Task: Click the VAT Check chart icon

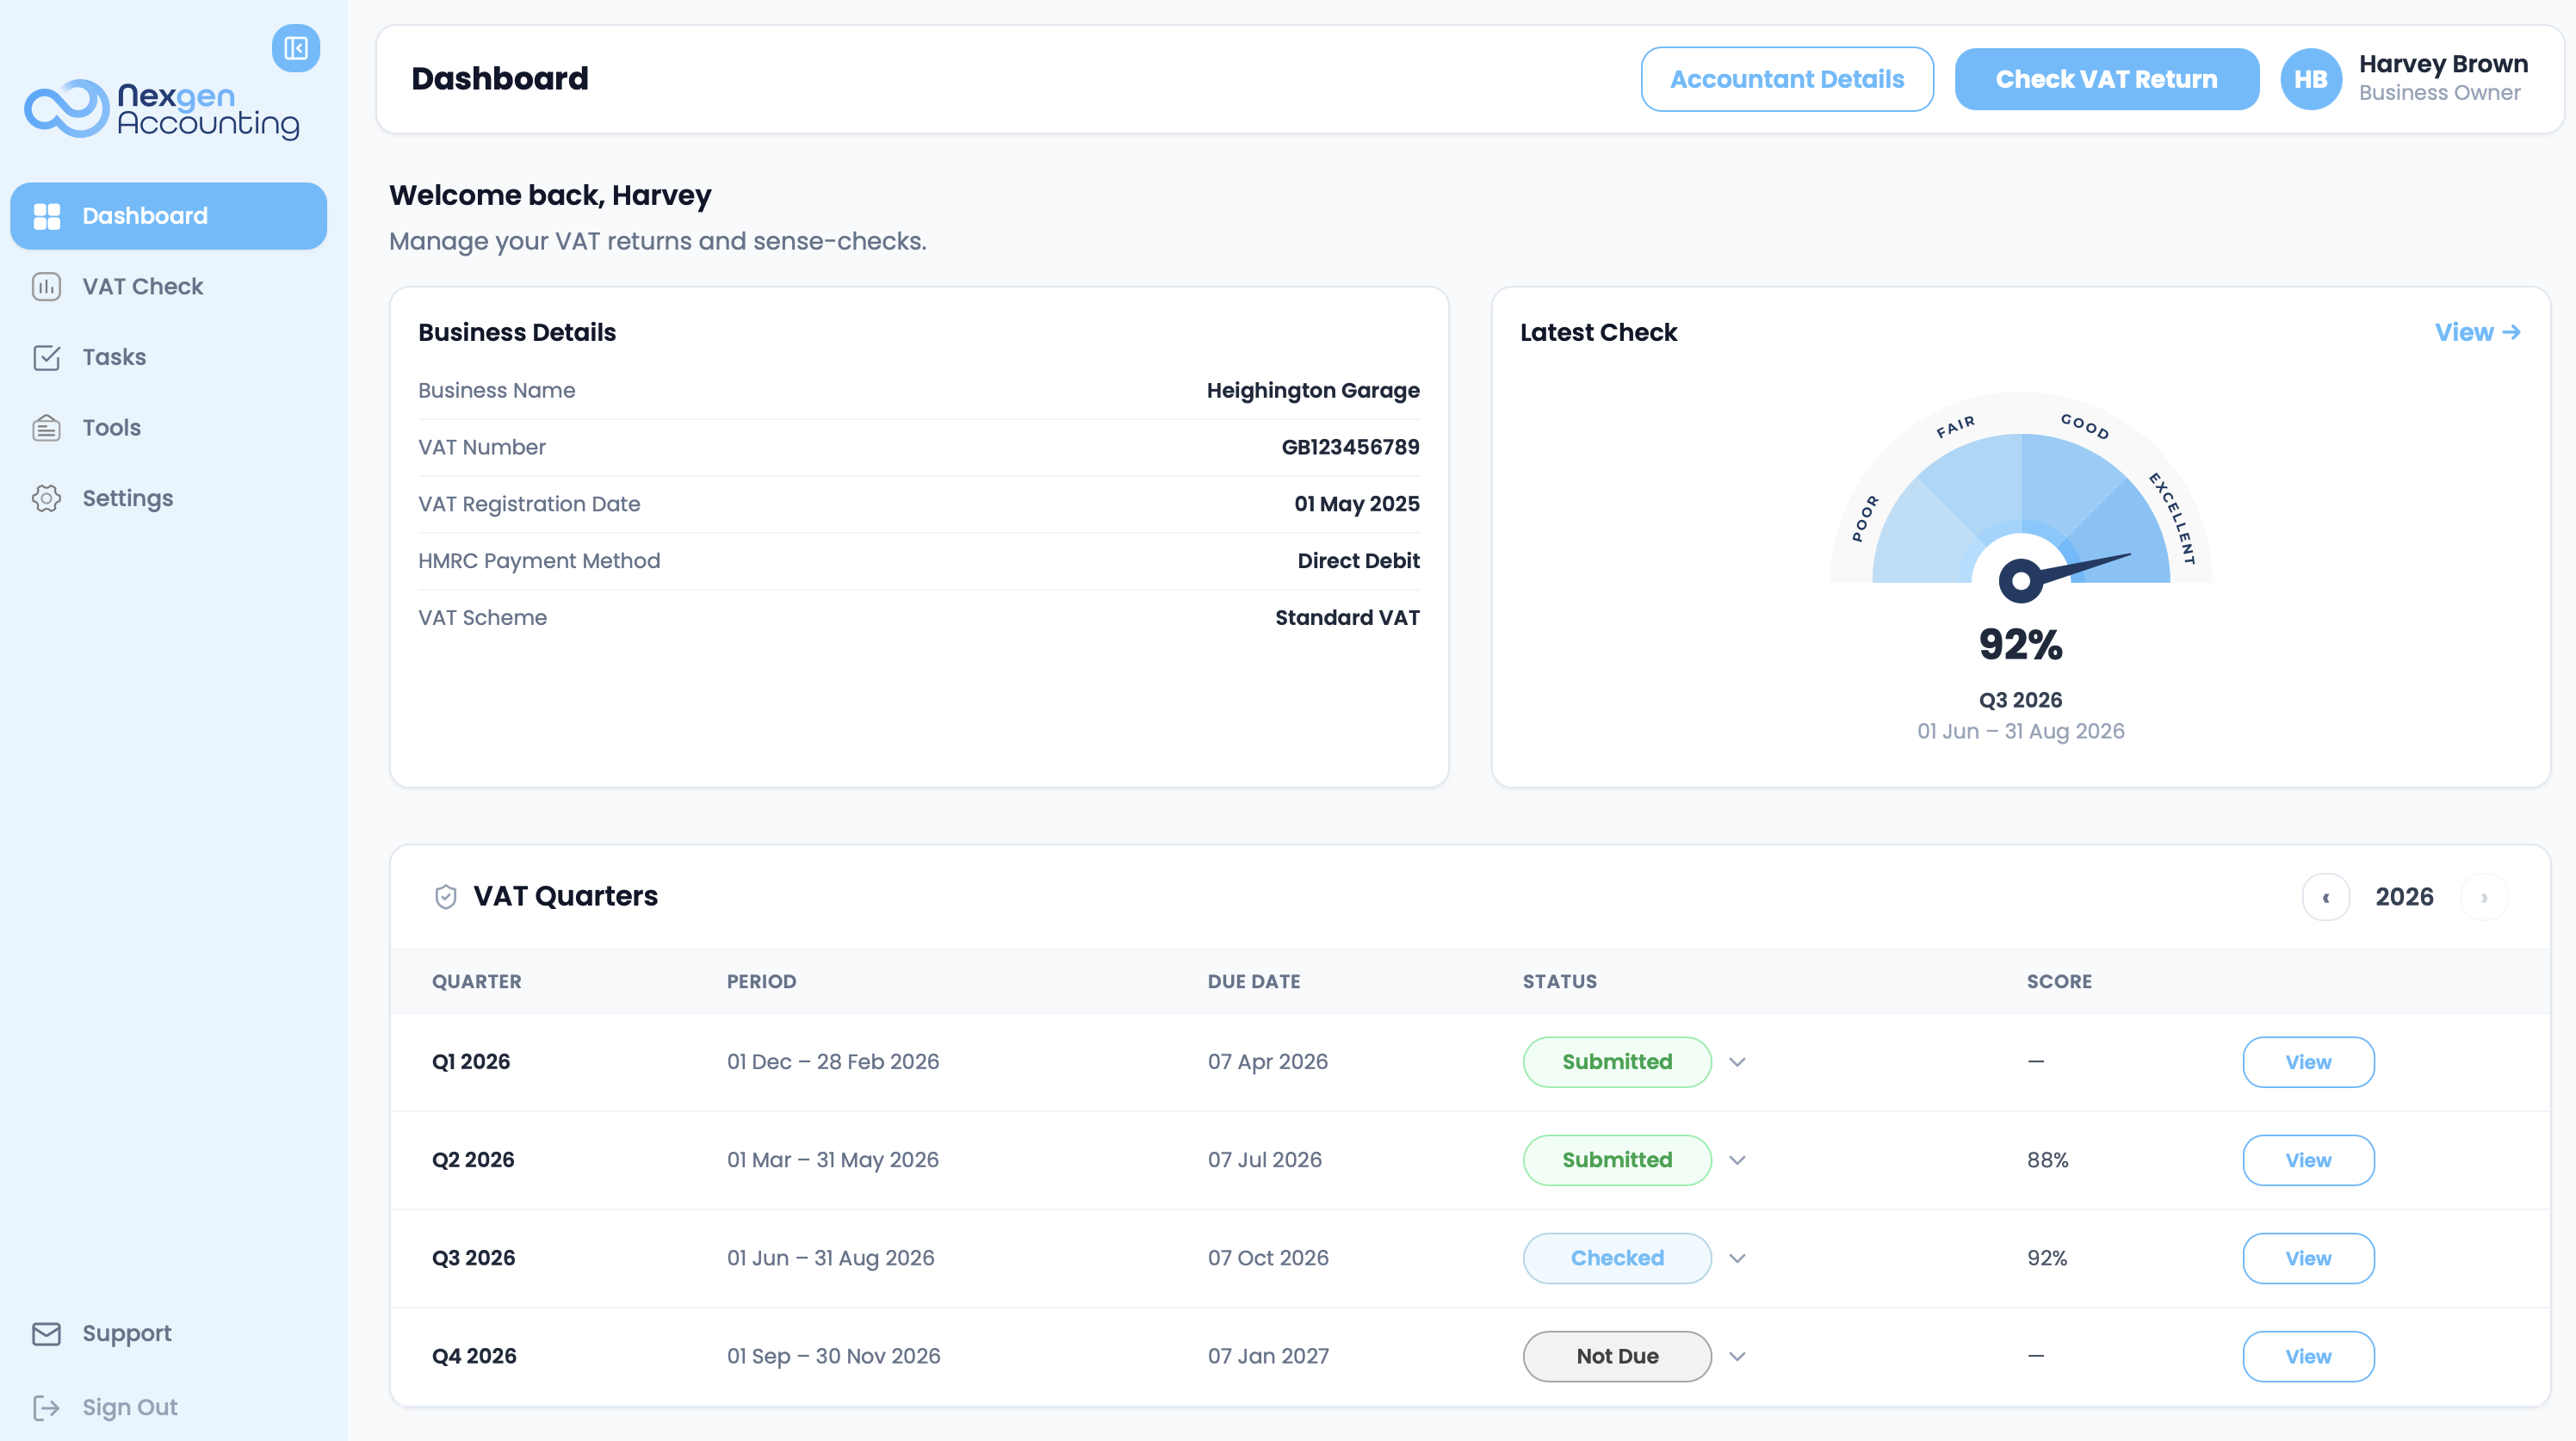Action: [47, 287]
